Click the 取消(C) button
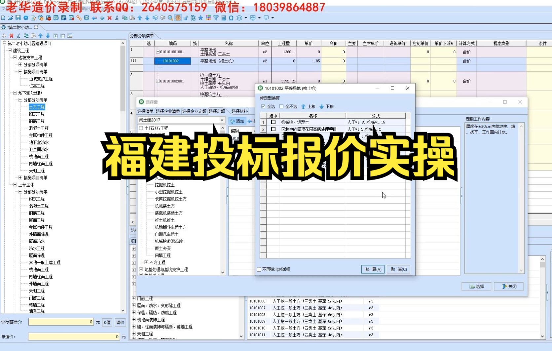 [x=399, y=269]
